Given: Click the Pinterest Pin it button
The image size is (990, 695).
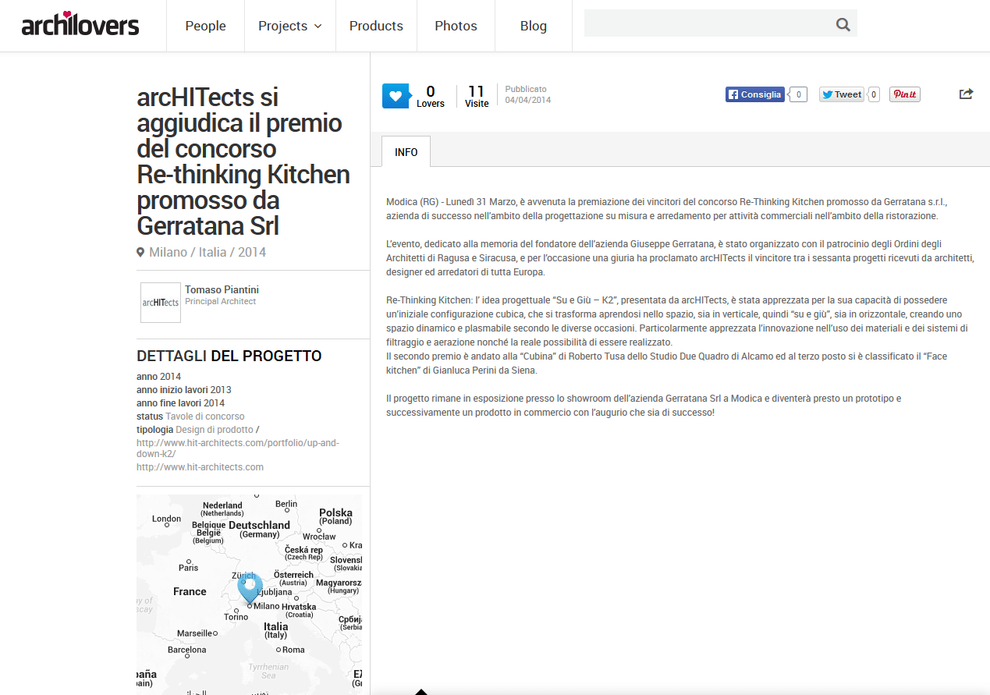Looking at the screenshot, I should tap(905, 94).
